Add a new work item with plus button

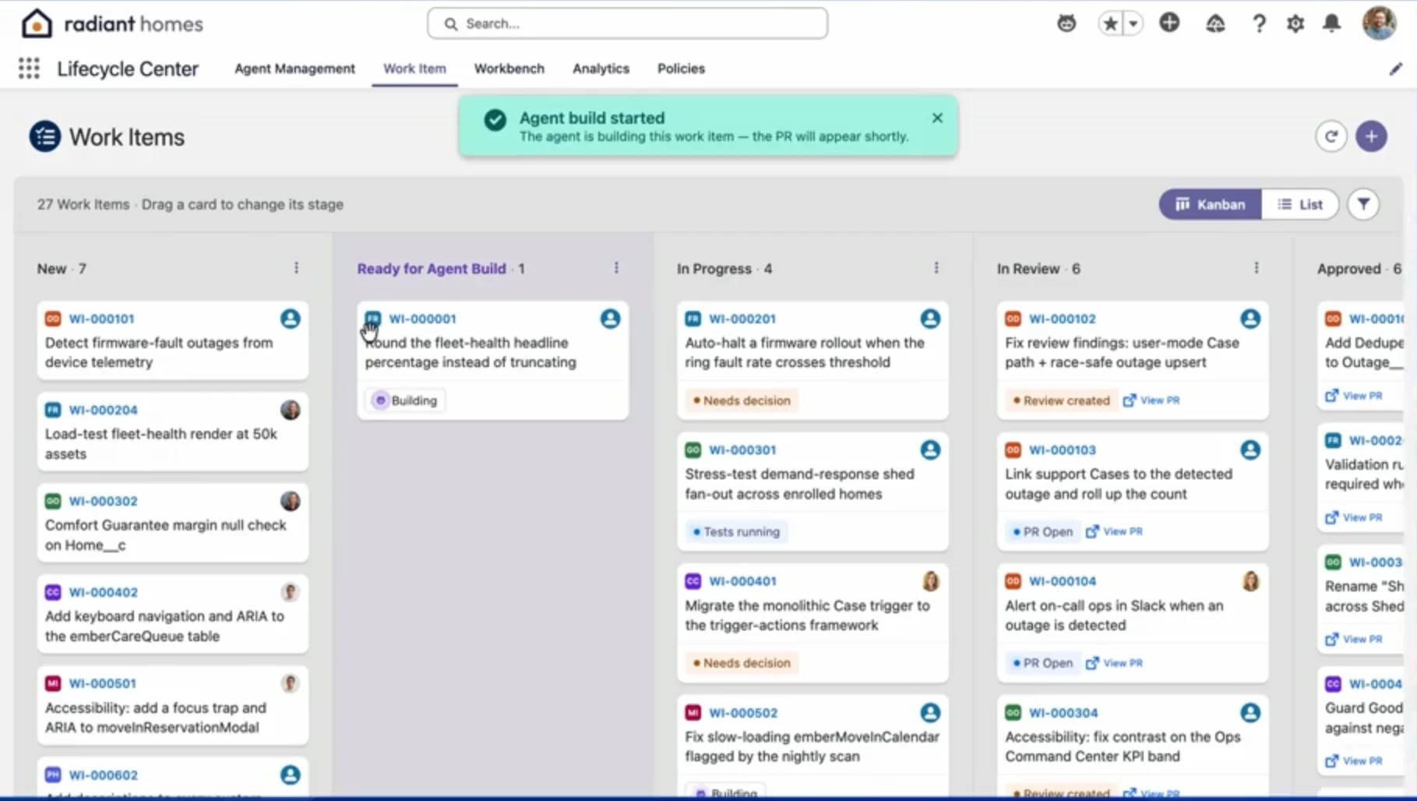tap(1371, 136)
